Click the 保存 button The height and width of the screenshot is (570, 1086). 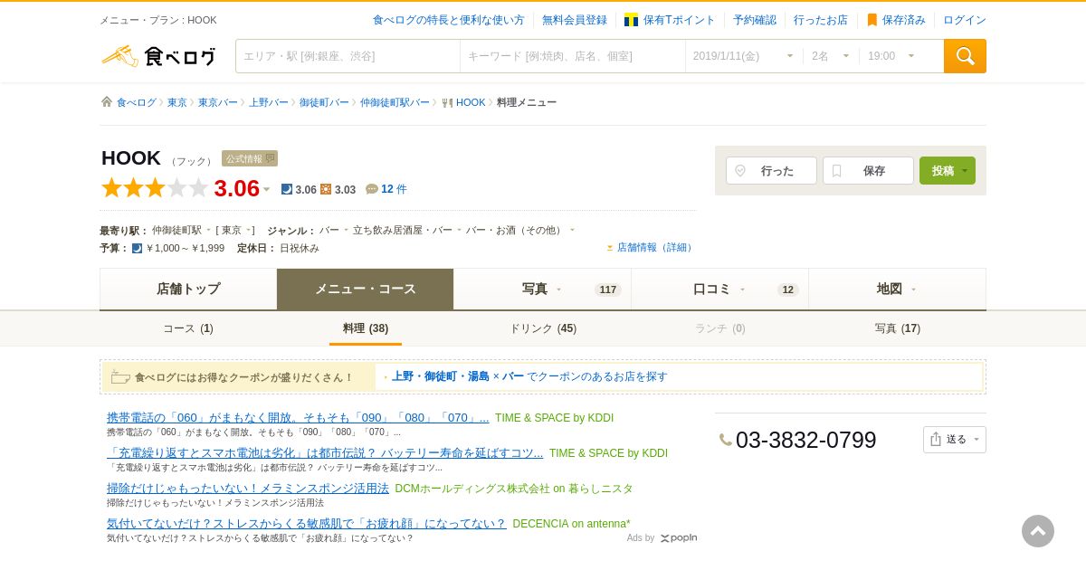(868, 170)
